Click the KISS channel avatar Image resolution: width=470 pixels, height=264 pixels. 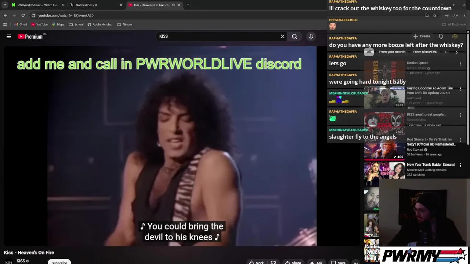pos(9,262)
